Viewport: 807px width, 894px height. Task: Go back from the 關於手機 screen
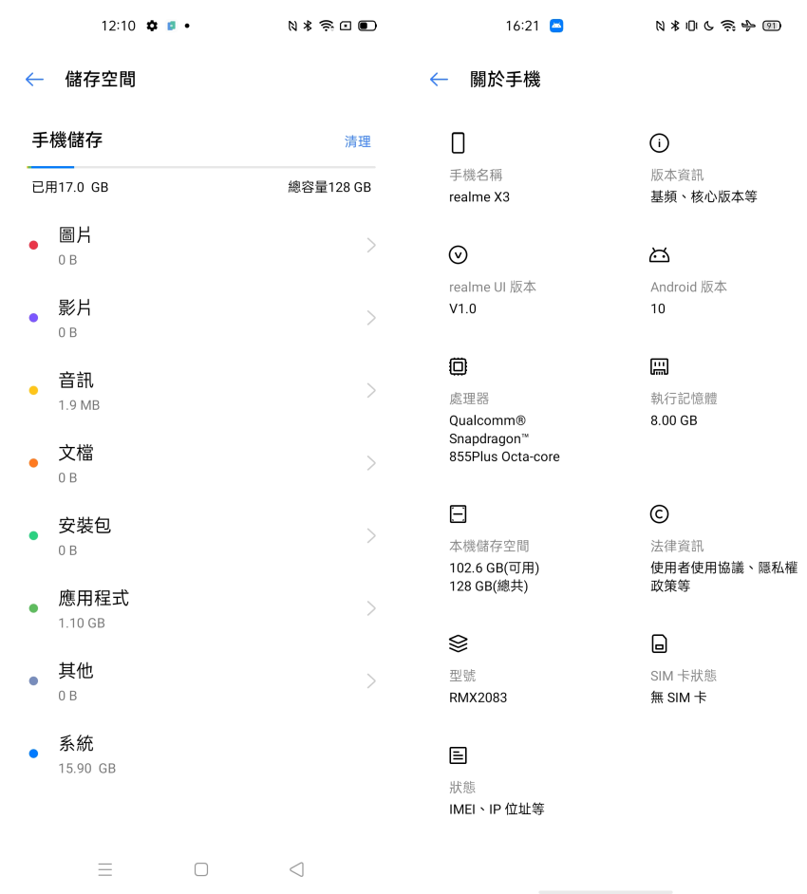point(439,80)
